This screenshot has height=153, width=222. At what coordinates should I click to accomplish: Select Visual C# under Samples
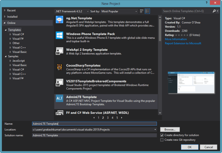[x=18, y=70]
